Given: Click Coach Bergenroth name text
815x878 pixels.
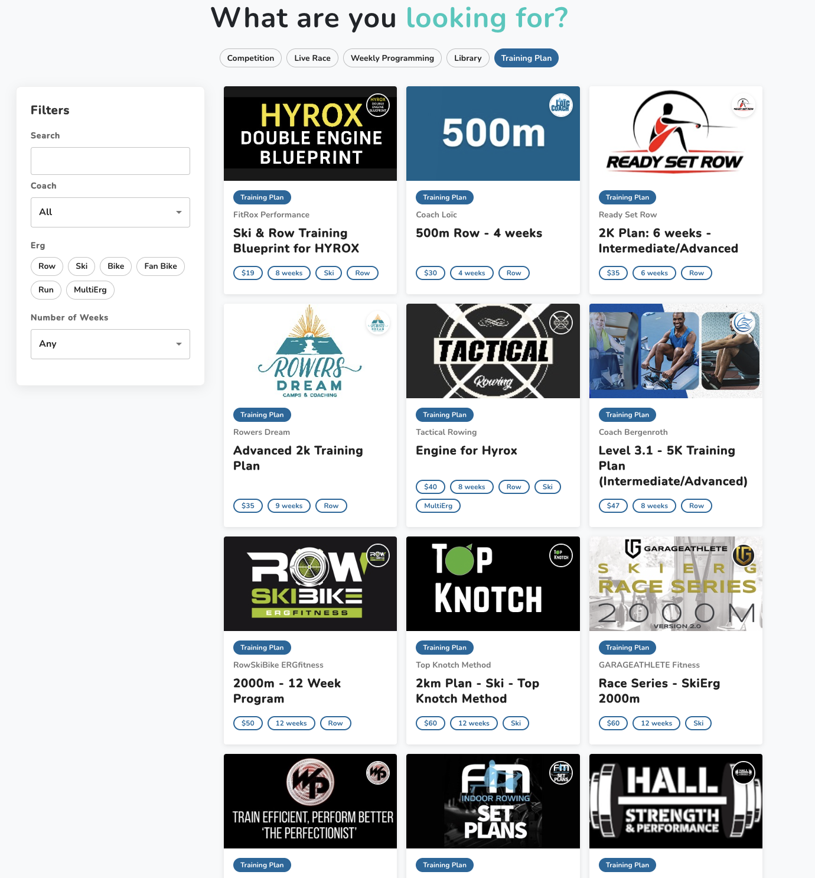Looking at the screenshot, I should pos(633,432).
